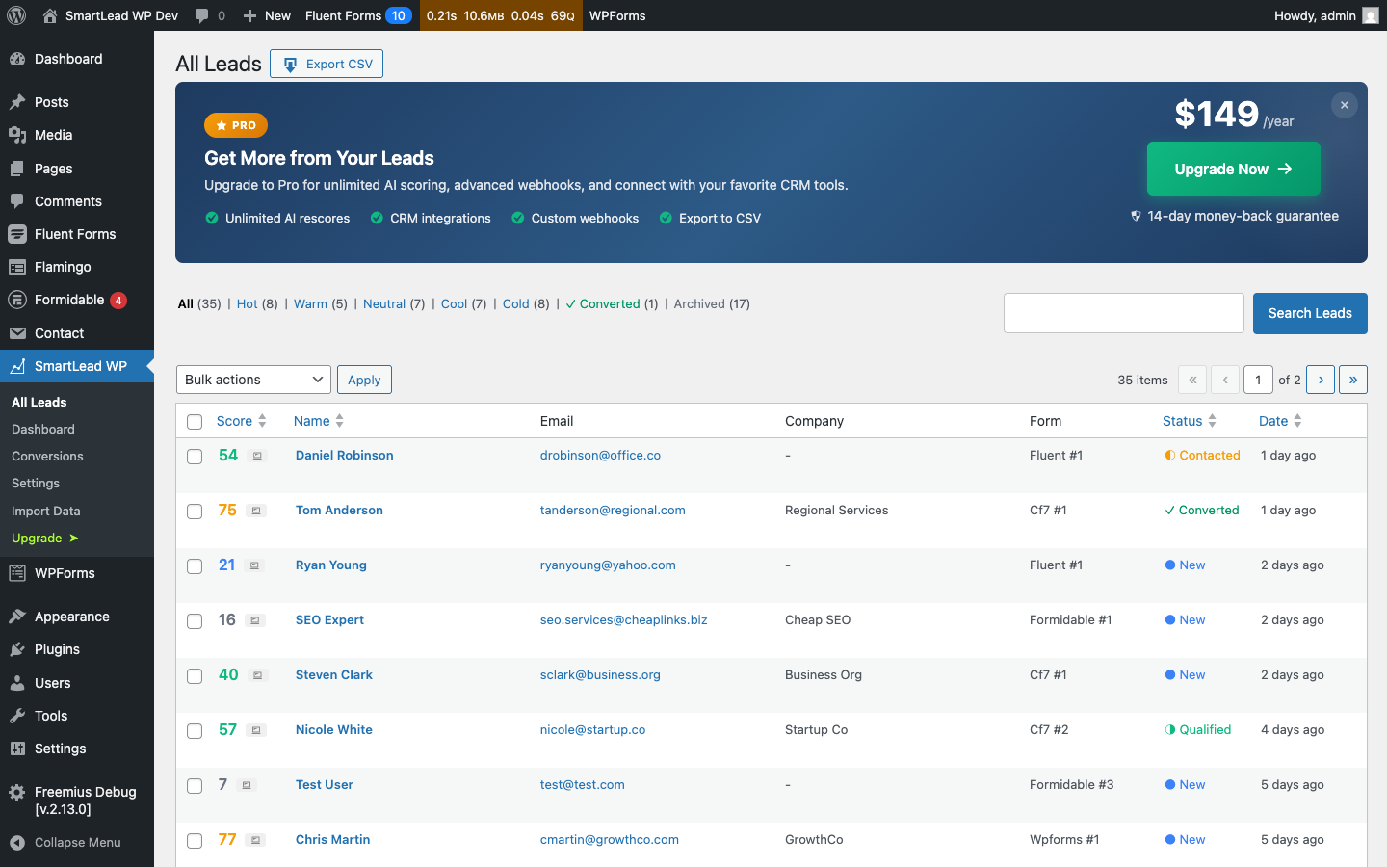Open Appearance via the paintbrush icon
Image resolution: width=1387 pixels, height=867 pixels.
(19, 617)
